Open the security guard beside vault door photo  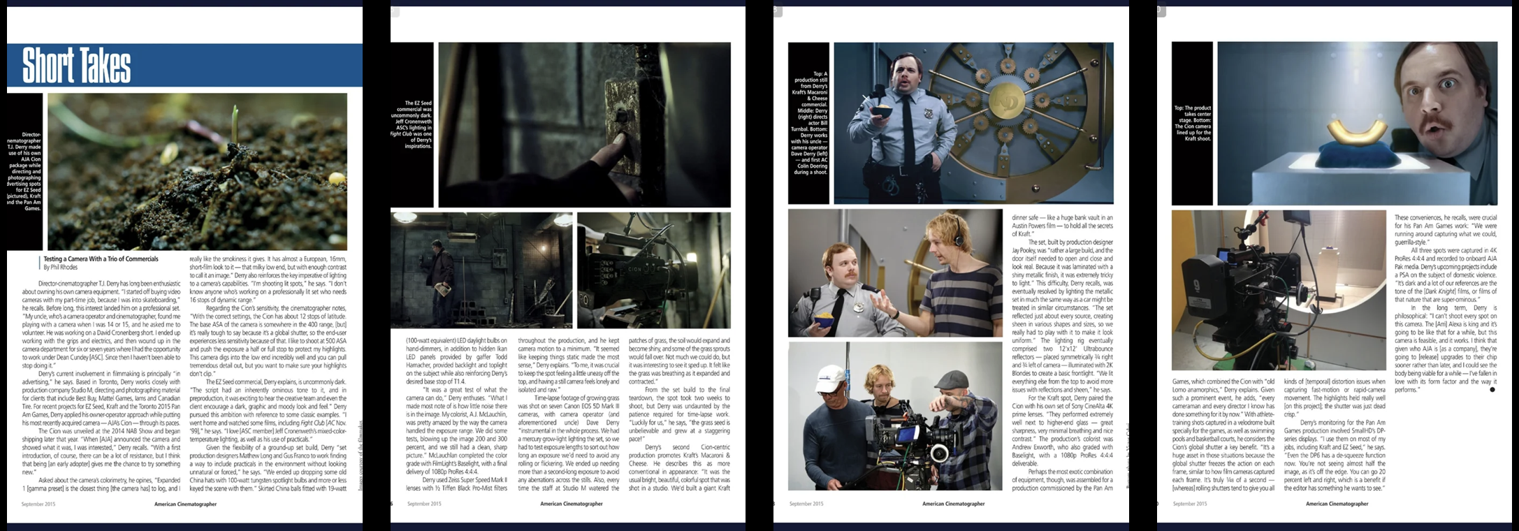coord(973,123)
